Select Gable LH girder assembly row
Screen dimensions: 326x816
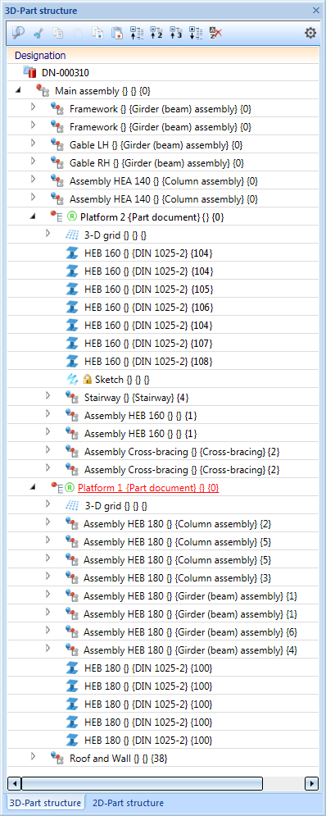click(163, 144)
